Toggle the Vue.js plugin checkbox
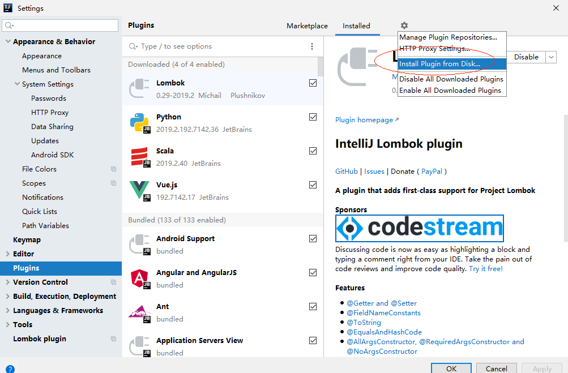Screen dimensions: 568x373 [x=313, y=185]
